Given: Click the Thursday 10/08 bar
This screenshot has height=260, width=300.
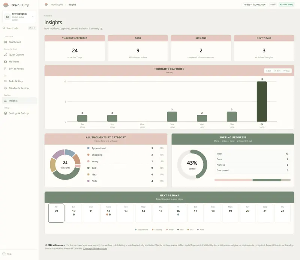Looking at the screenshot, I should pos(232,116).
